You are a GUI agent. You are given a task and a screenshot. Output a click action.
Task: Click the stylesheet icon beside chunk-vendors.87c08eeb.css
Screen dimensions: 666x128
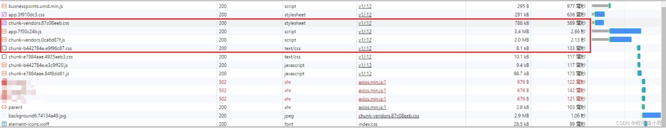tap(4, 23)
